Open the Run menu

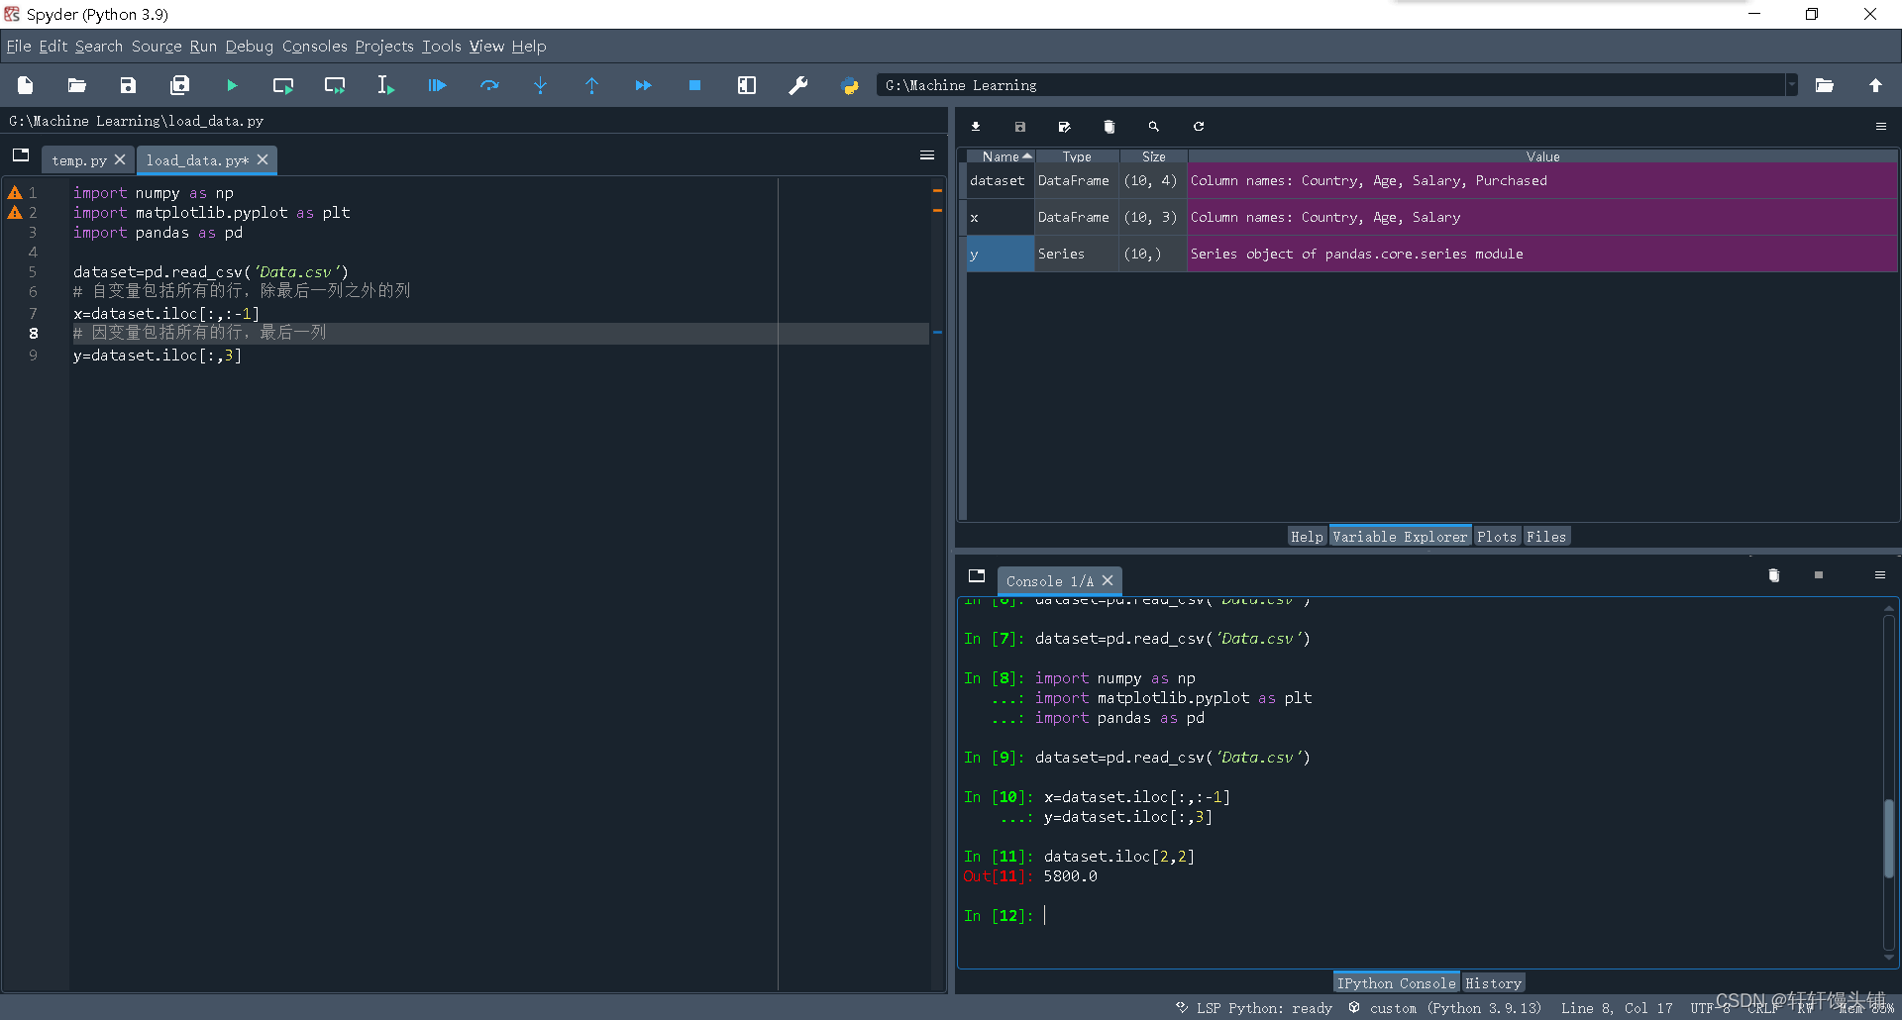(203, 47)
